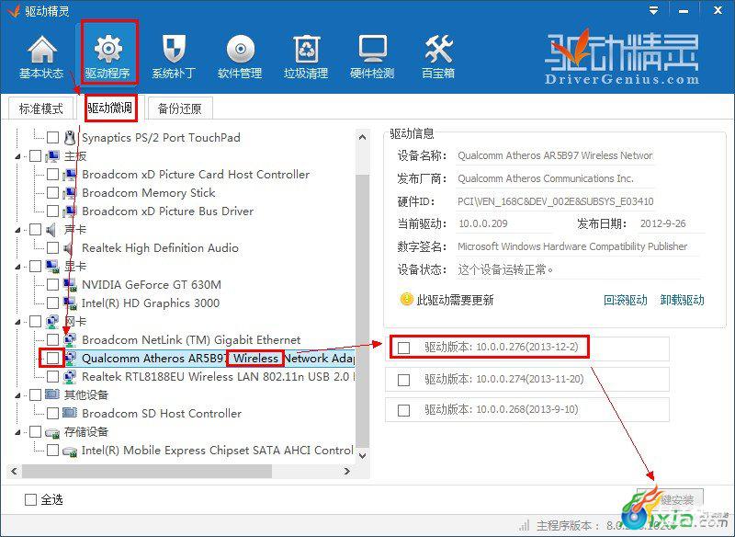This screenshot has width=735, height=537.
Task: Click the tree scroll down arrow
Action: click(x=362, y=455)
